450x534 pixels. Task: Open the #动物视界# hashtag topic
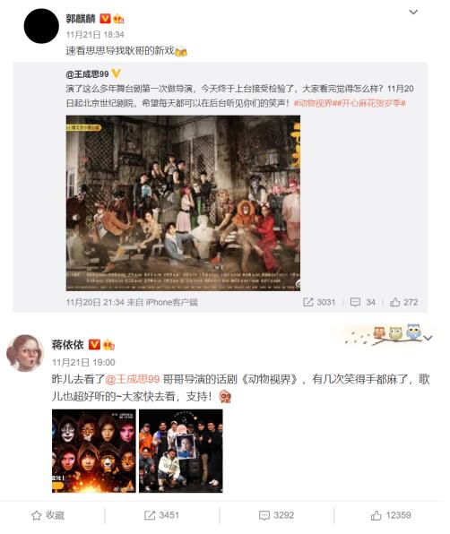coord(313,103)
